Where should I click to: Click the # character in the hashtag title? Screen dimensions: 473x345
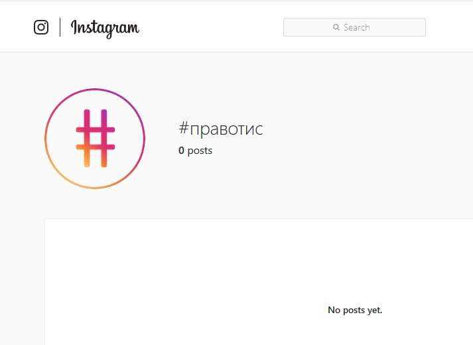[184, 128]
